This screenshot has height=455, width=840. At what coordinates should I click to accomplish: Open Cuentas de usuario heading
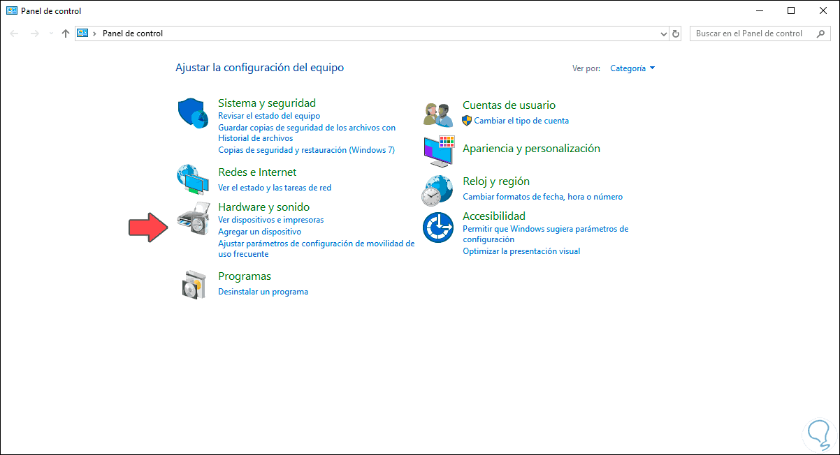pyautogui.click(x=509, y=105)
